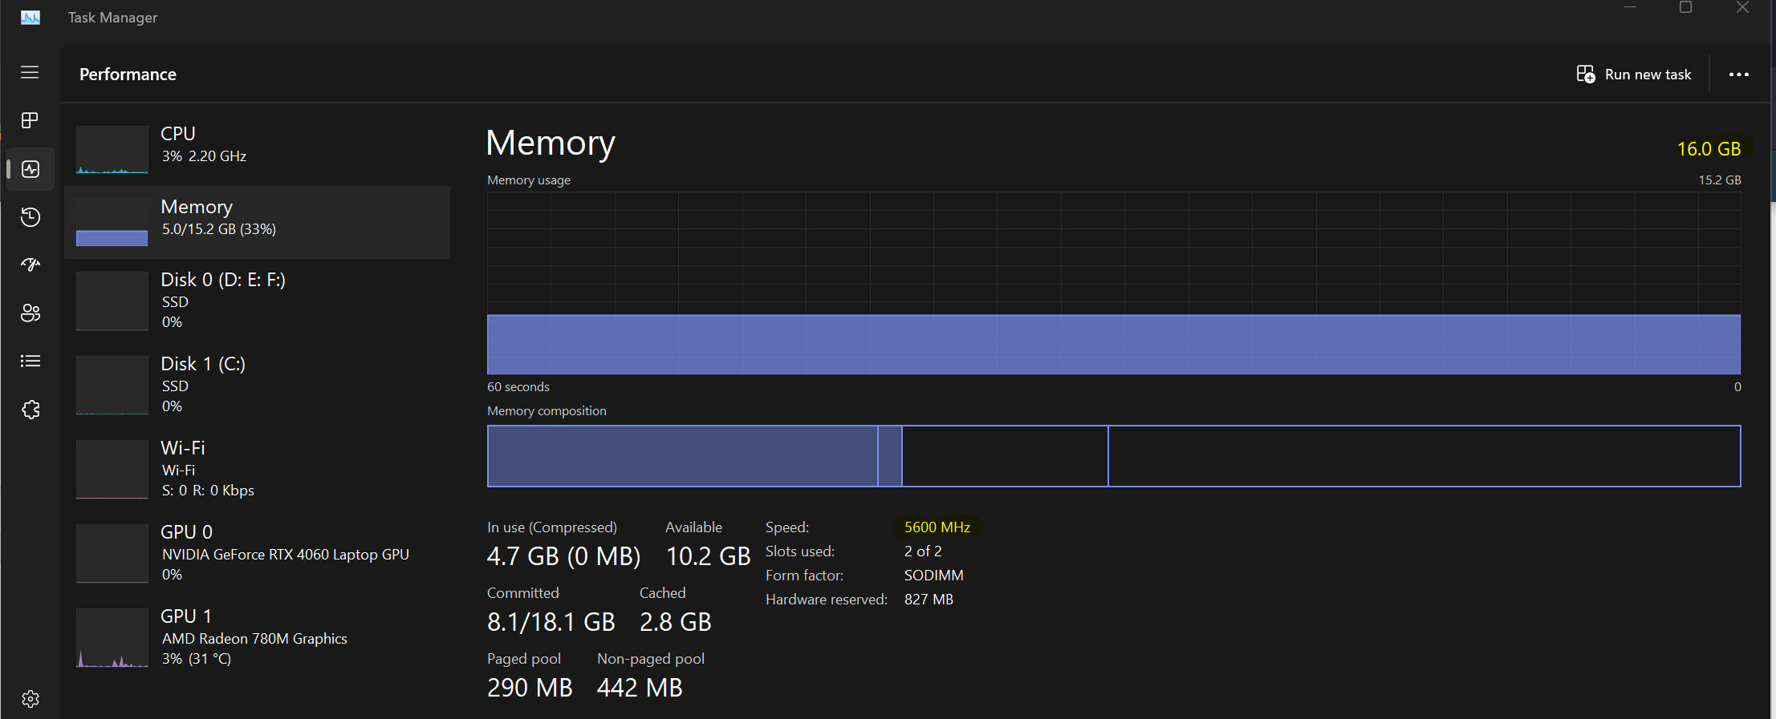Close the Task Manager window
1776x719 pixels.
(x=1742, y=8)
